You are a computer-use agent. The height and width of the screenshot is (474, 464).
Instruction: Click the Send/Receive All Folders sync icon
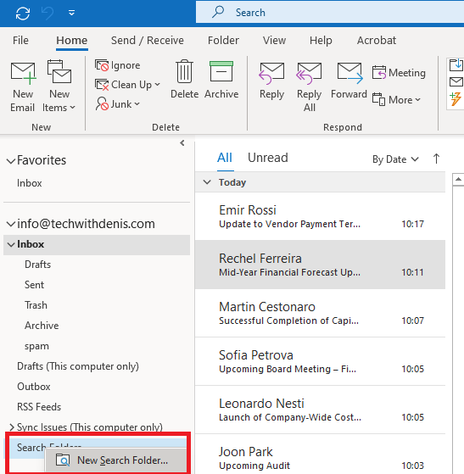pyautogui.click(x=23, y=14)
